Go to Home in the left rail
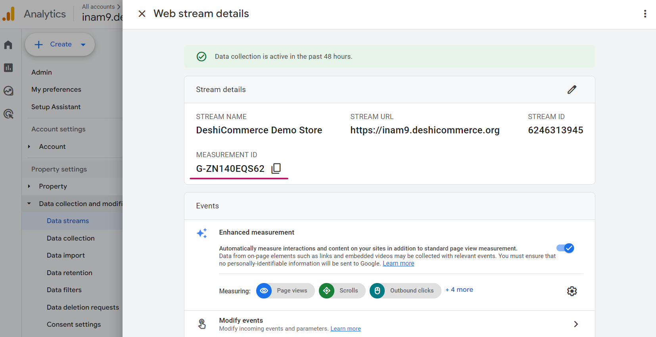This screenshot has height=337, width=656. pos(8,45)
